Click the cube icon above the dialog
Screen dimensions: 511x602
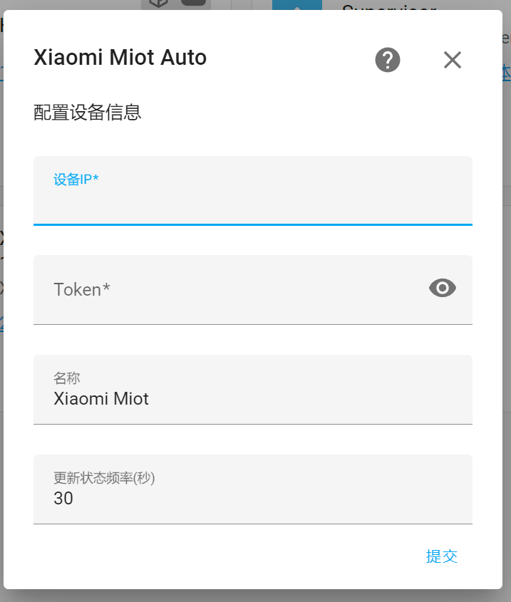click(158, 4)
